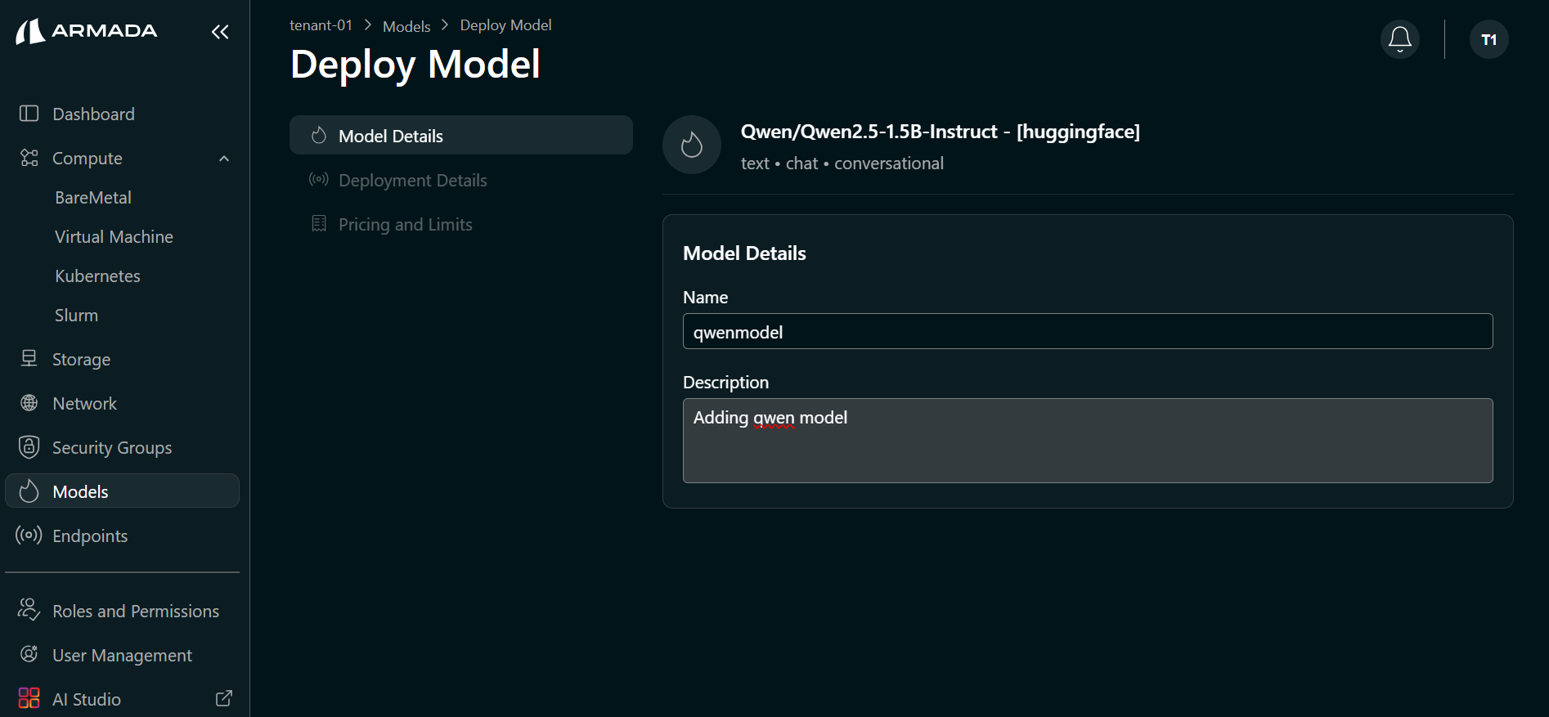This screenshot has width=1549, height=717.
Task: Click the Dashboard panel icon
Action: coord(29,114)
